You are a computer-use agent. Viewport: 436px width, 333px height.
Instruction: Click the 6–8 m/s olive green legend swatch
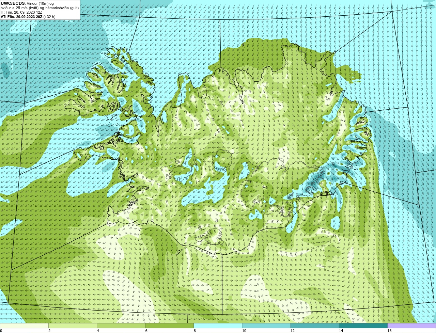tap(170, 326)
